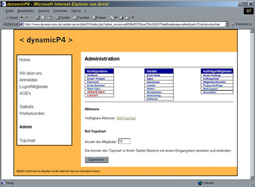Click the Wechseln zu go button
Screen dimensions: 255x187
[x=242, y=24]
